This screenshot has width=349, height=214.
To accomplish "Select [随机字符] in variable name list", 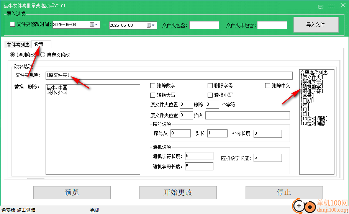I will pyautogui.click(x=311, y=91).
